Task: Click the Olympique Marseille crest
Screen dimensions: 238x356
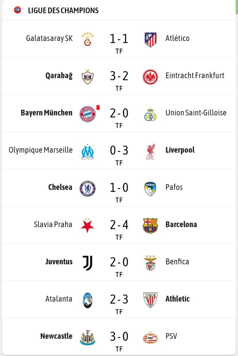Action: coord(87,151)
